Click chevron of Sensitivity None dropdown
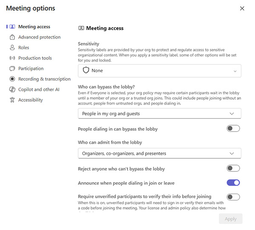Image resolution: width=255 pixels, height=230 pixels. point(235,71)
